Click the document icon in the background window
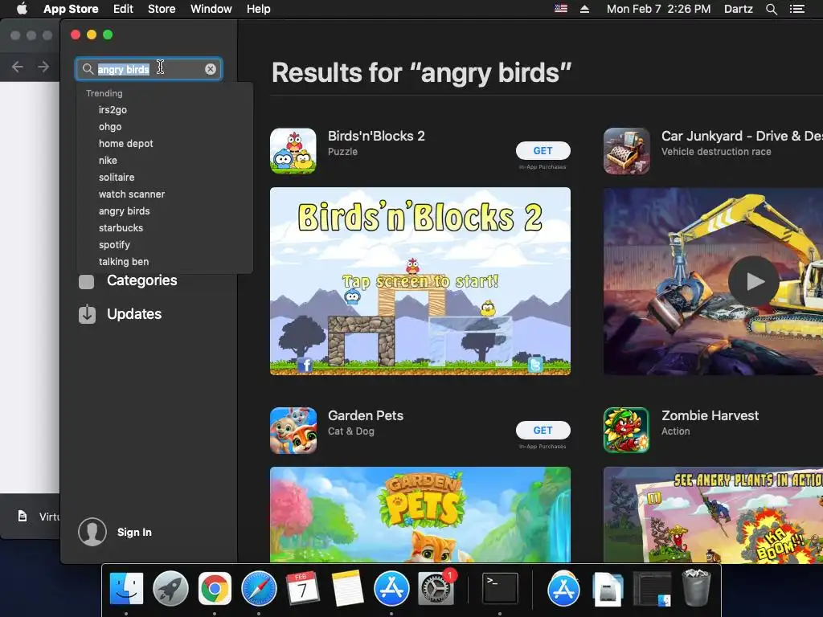Image resolution: width=823 pixels, height=617 pixels. (x=23, y=516)
